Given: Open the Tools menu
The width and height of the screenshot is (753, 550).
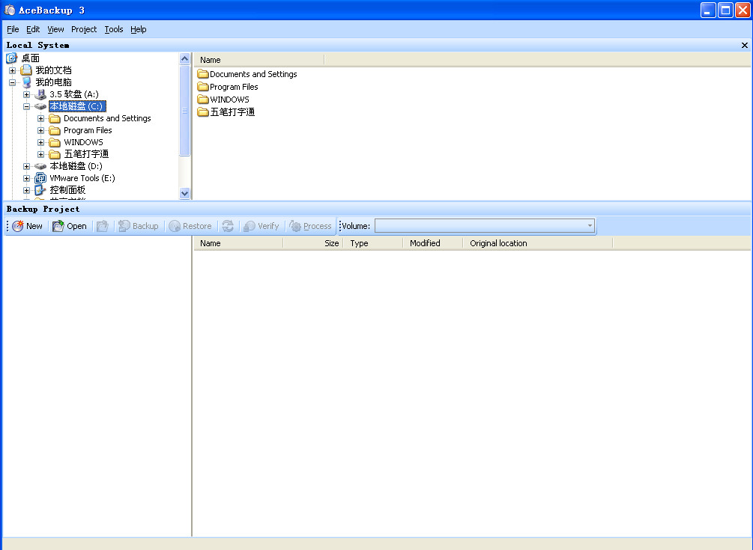Looking at the screenshot, I should tap(114, 29).
